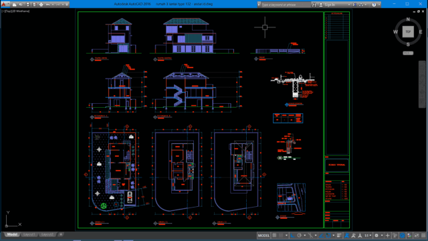Open the Stay Connected icon
The image size is (428, 241).
(361, 5)
